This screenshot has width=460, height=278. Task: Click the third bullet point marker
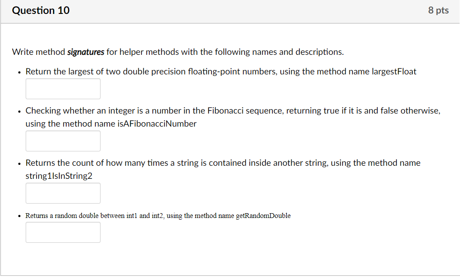[19, 163]
